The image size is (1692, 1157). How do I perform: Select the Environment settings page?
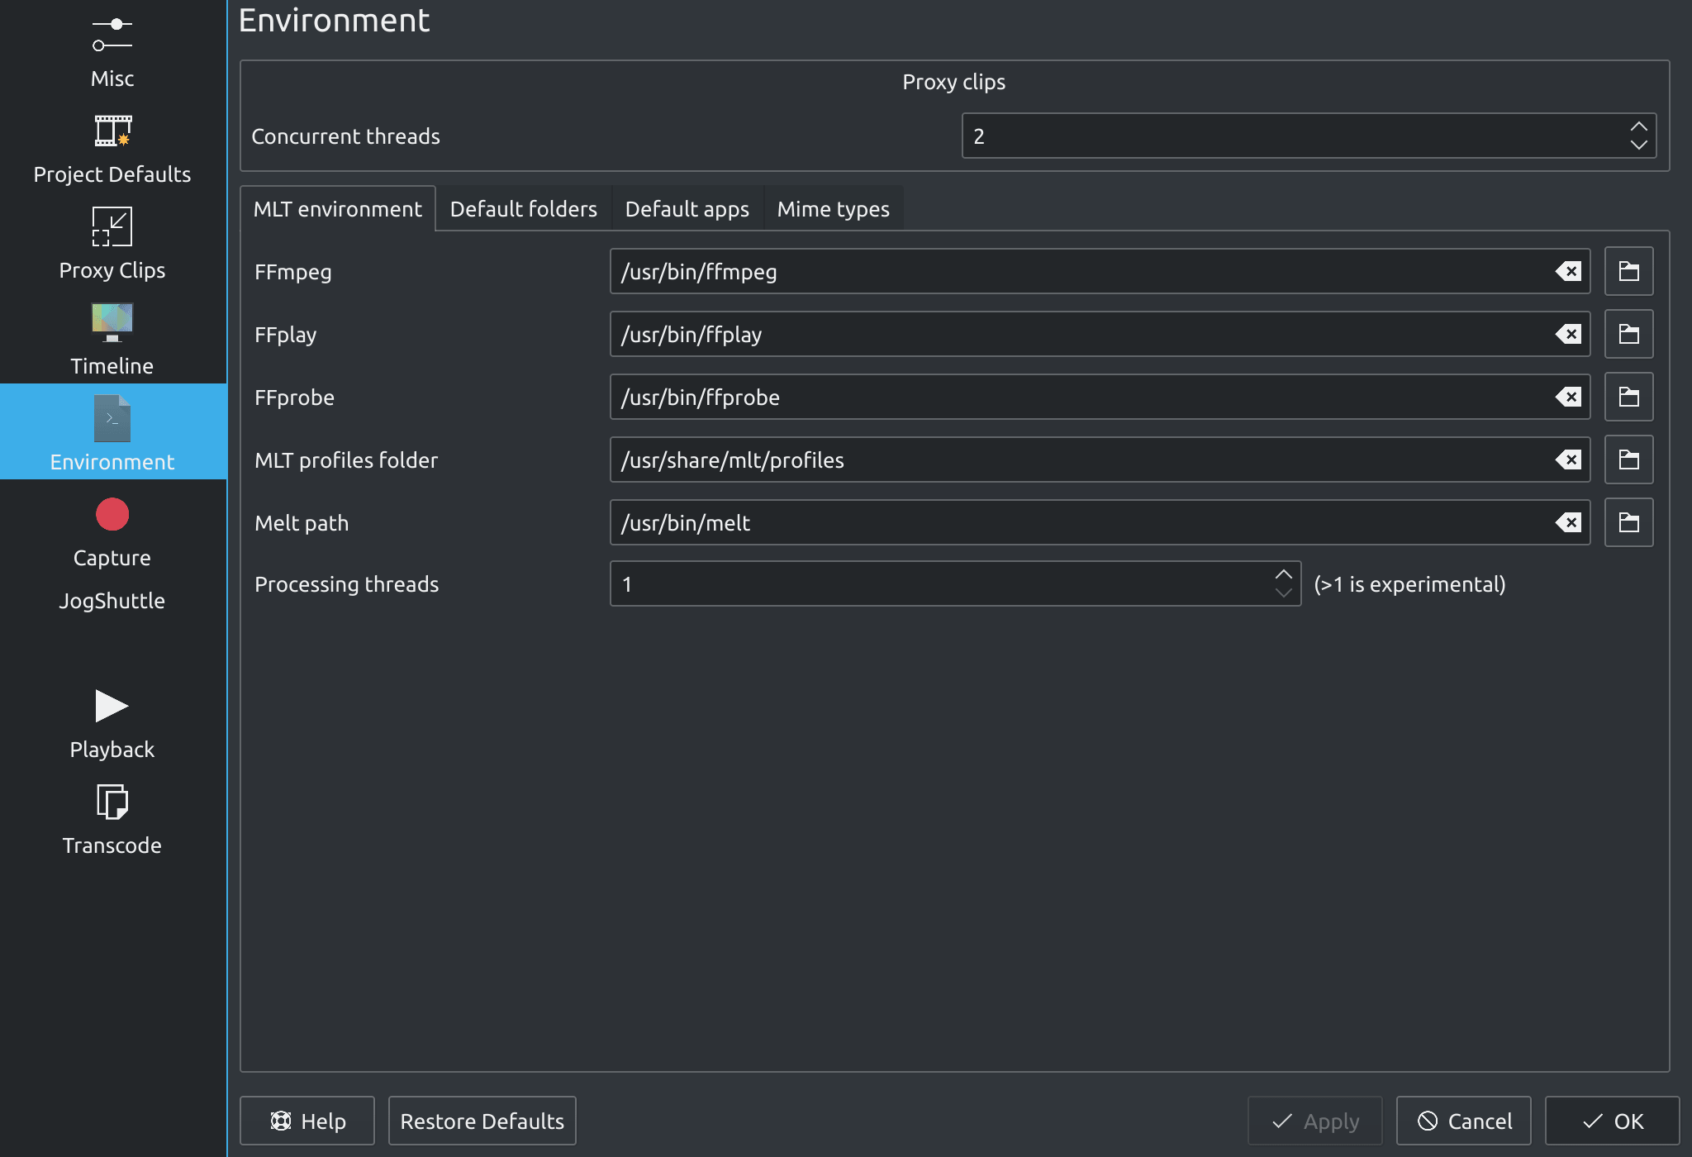pos(112,431)
